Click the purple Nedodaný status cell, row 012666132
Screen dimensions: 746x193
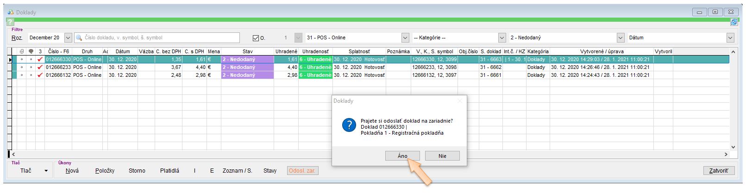click(247, 75)
